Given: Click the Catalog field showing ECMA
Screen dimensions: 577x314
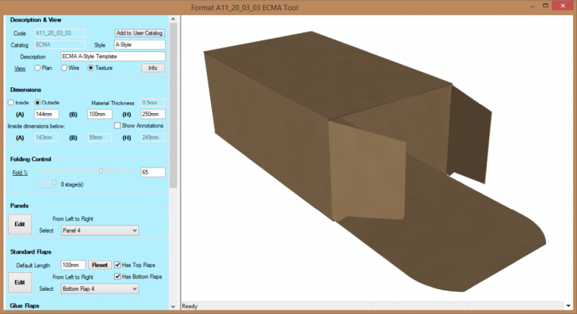Looking at the screenshot, I should pos(60,45).
